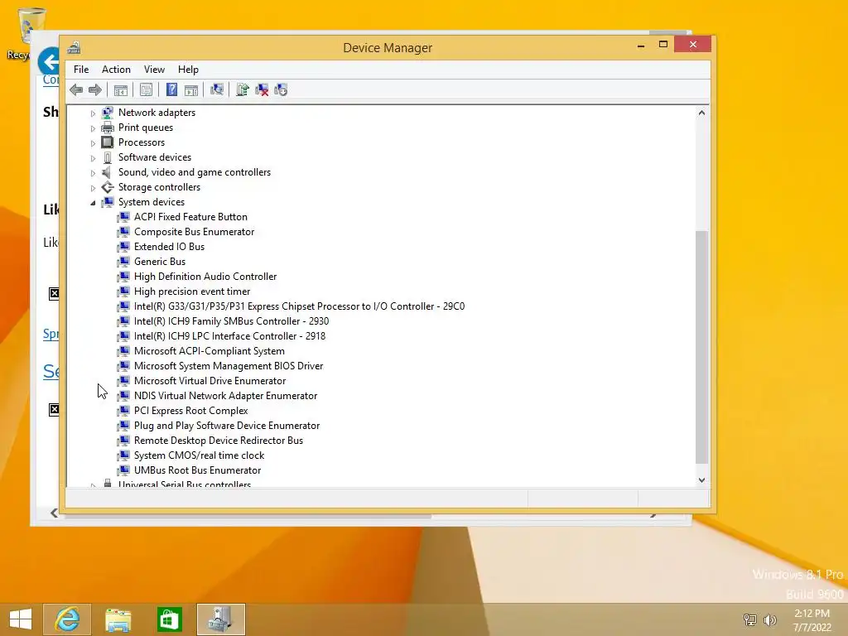Open the Action menu
The width and height of the screenshot is (848, 636).
pos(116,70)
